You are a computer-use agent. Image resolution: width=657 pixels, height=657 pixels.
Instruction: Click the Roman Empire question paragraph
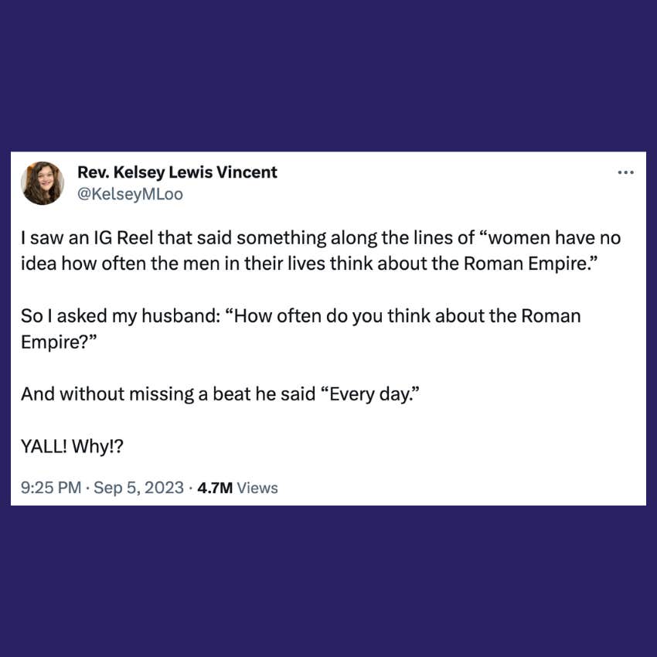(300, 328)
